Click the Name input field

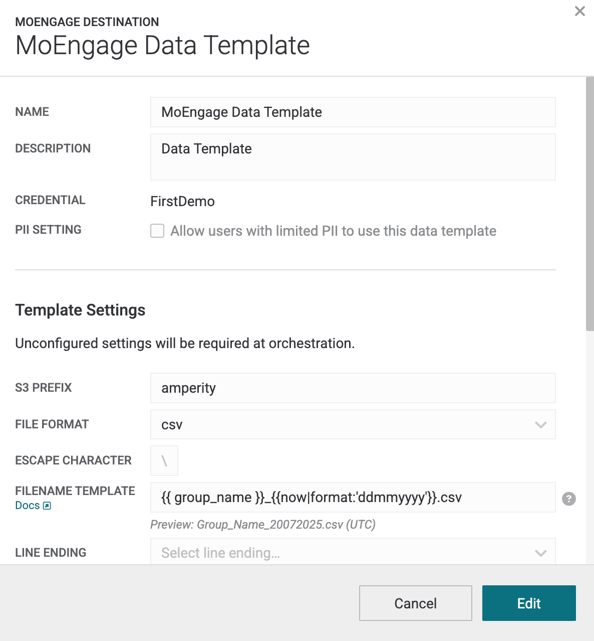(353, 112)
